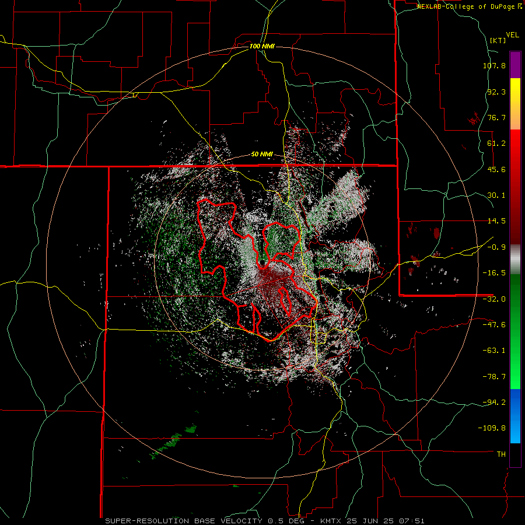Select the 45.6 legend value
This screenshot has width=525, height=525.
point(496,169)
